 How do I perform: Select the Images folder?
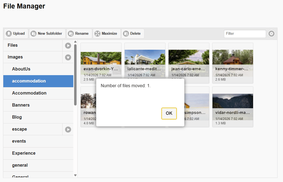[x=33, y=57]
